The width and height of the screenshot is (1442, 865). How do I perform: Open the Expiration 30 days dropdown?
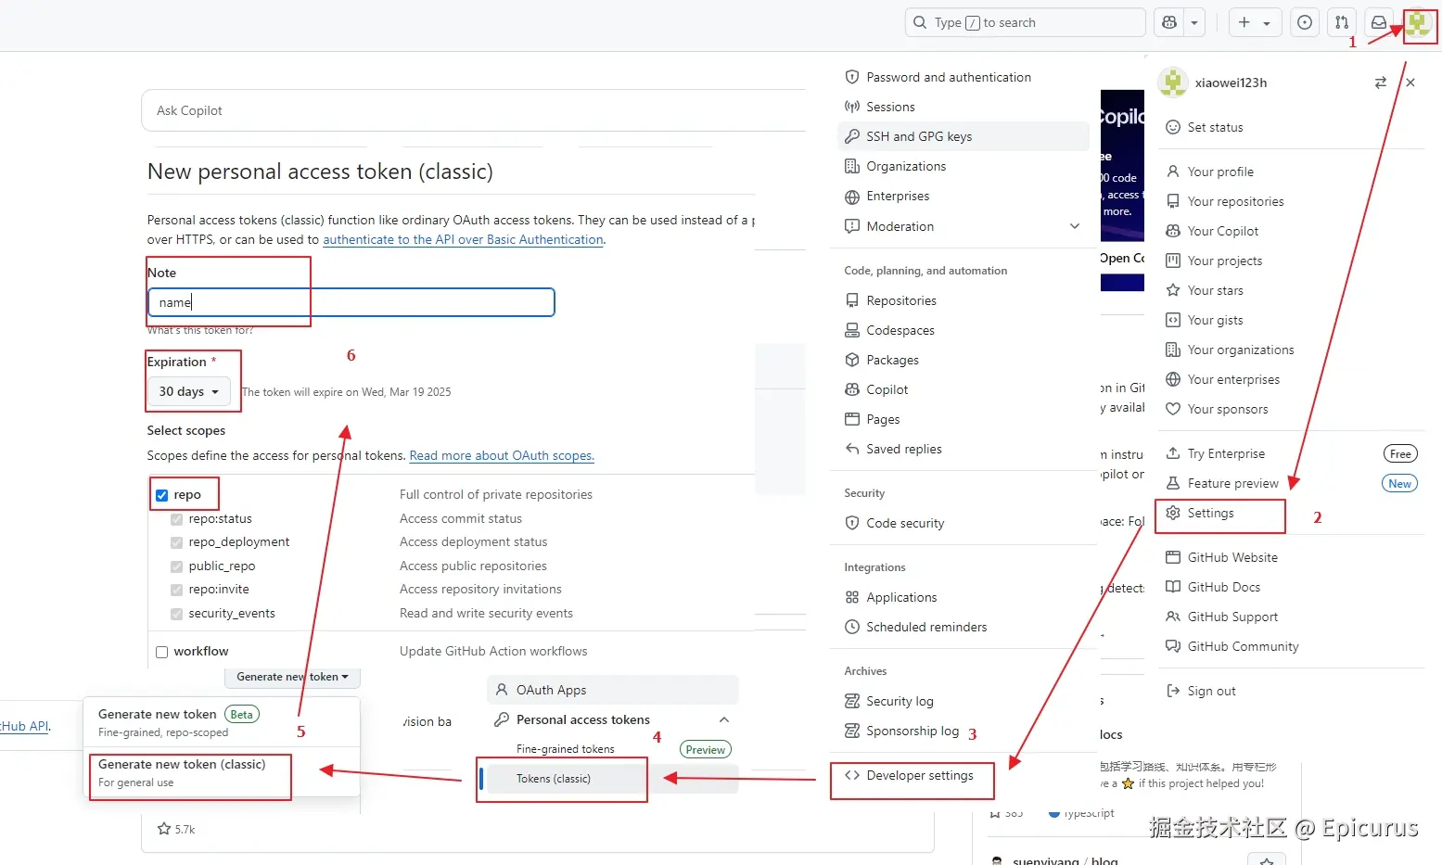click(189, 391)
